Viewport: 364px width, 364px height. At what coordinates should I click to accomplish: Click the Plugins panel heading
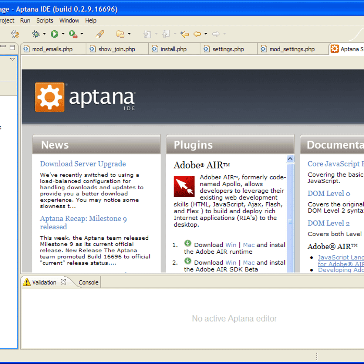(x=193, y=145)
